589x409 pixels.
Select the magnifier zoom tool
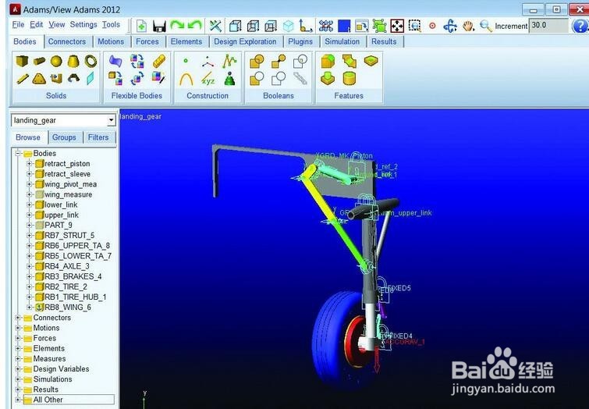click(486, 26)
